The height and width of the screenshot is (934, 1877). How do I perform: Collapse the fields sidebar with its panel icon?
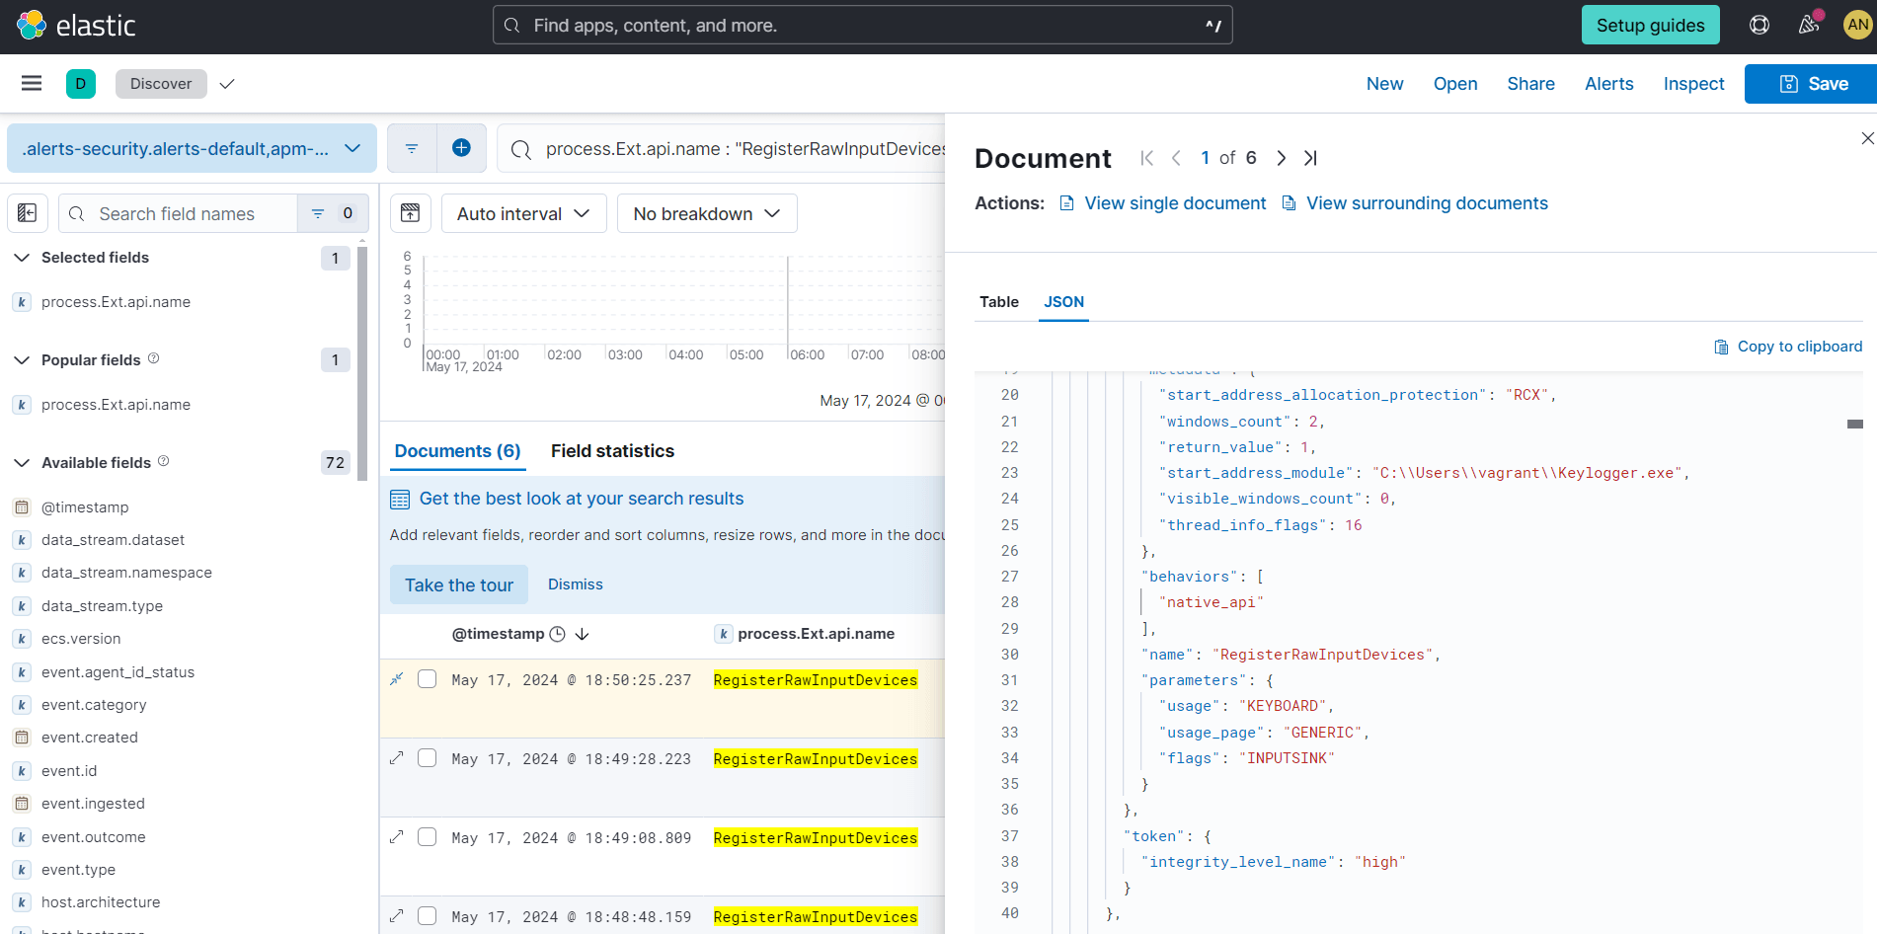(x=27, y=212)
